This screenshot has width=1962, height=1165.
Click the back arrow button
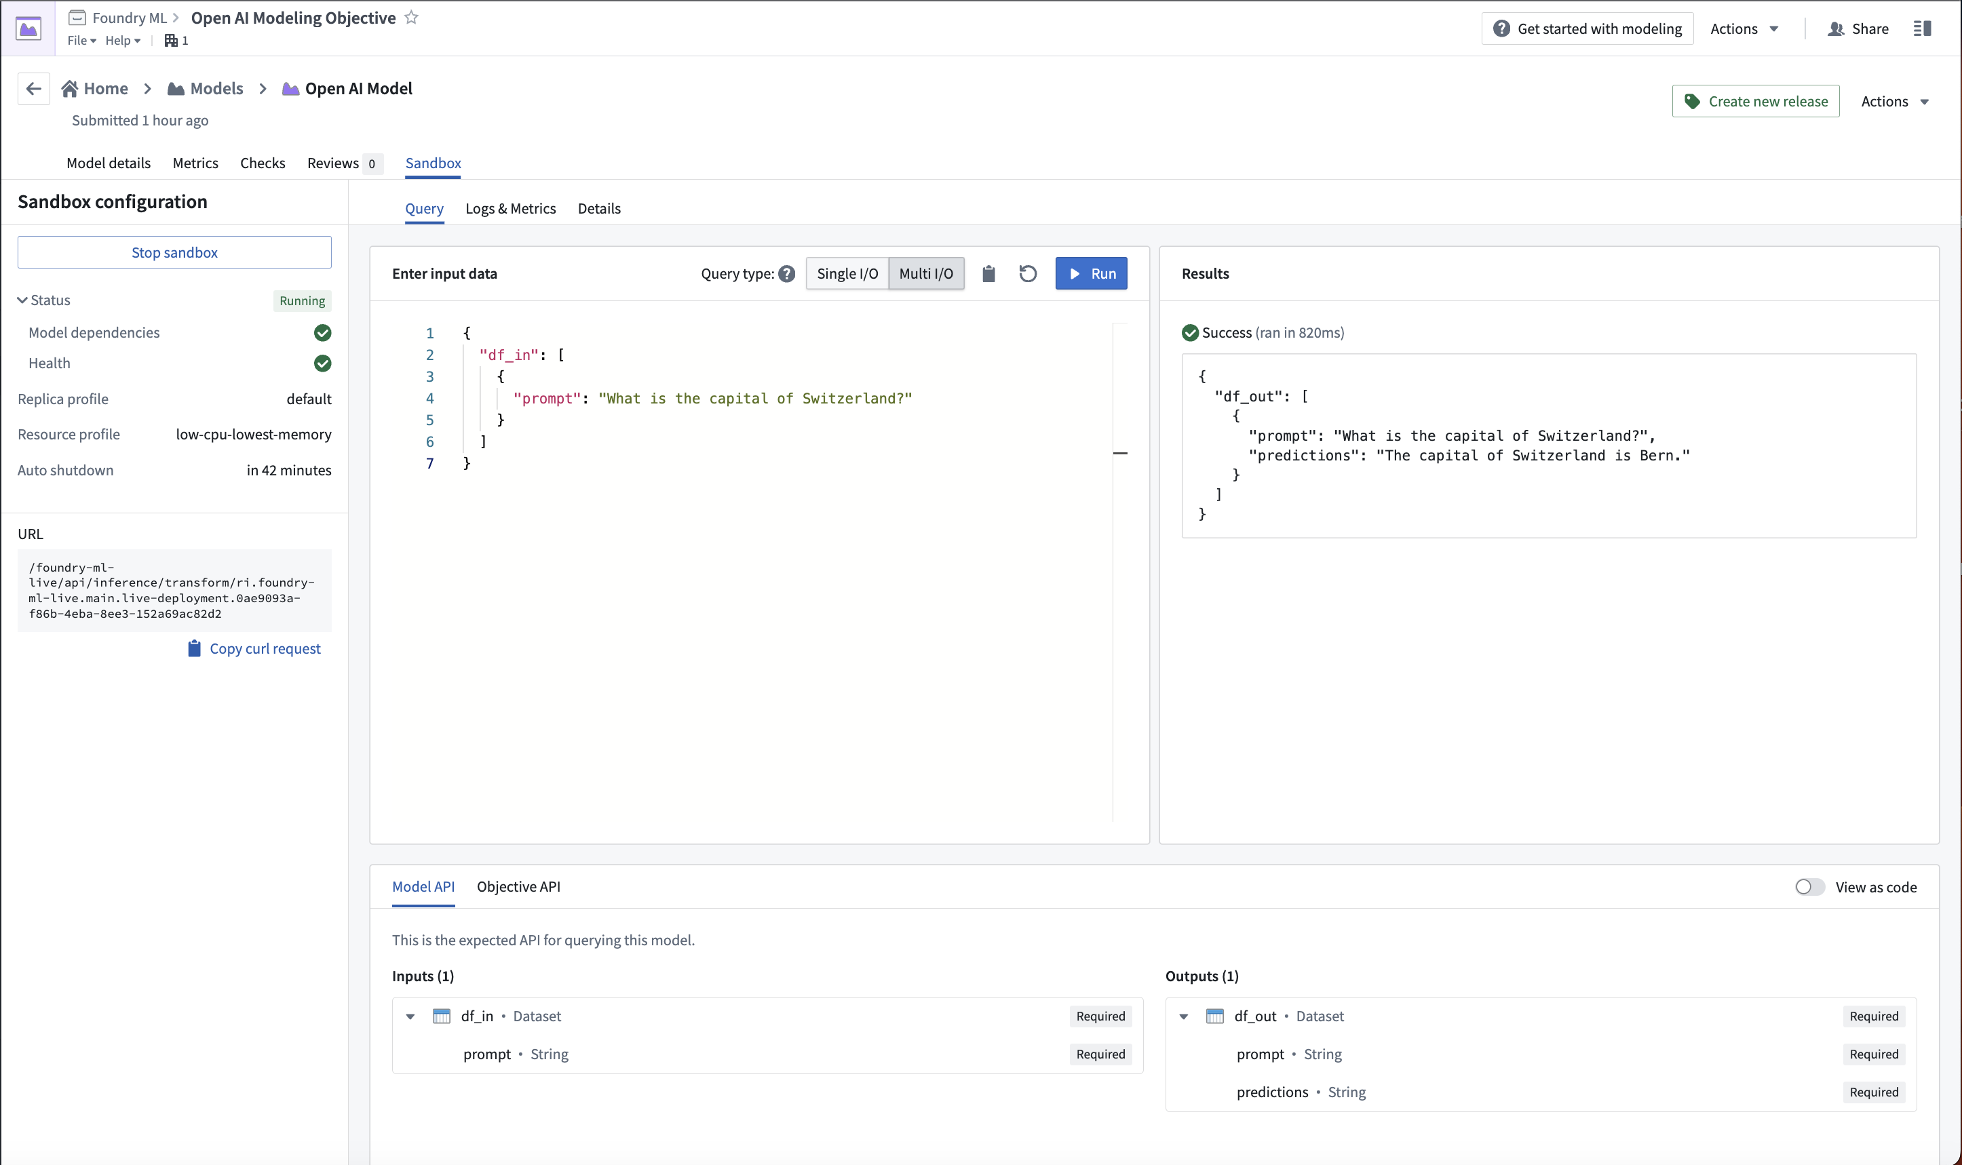coord(34,89)
